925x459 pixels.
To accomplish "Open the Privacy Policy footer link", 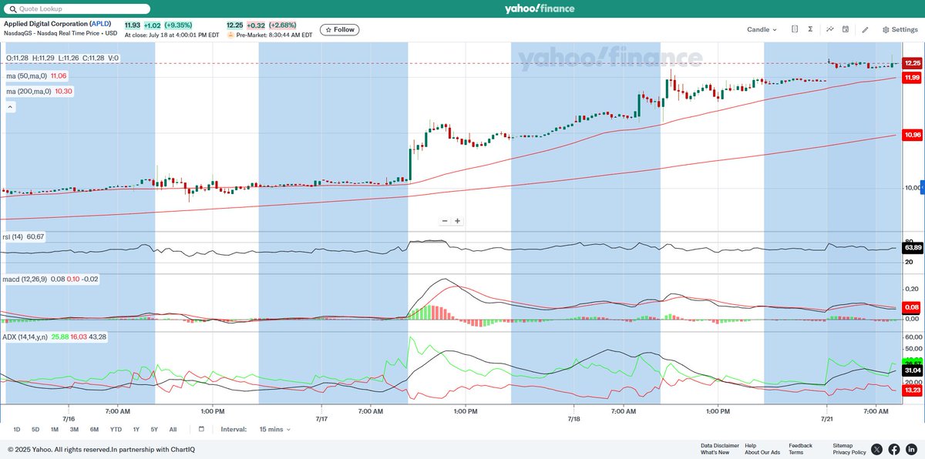I will click(x=849, y=452).
